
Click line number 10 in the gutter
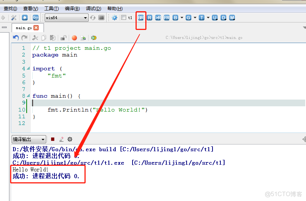pyautogui.click(x=22, y=110)
